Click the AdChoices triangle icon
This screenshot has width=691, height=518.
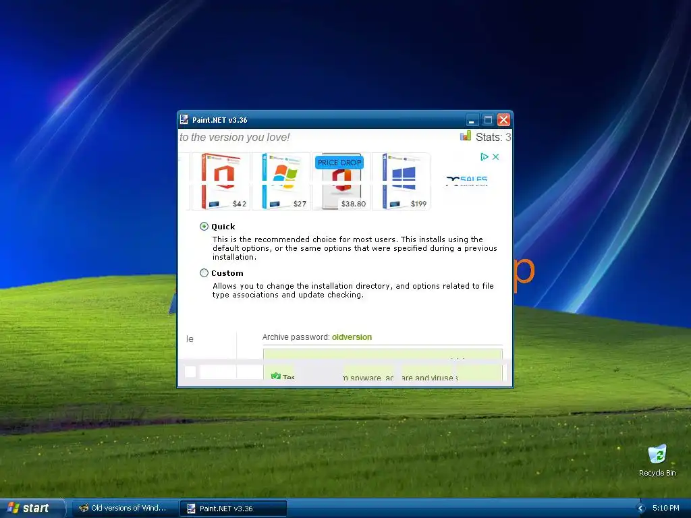point(485,156)
